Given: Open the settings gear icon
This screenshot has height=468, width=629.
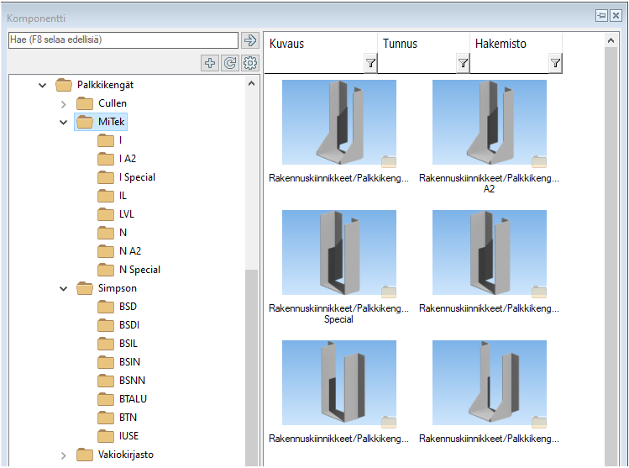Looking at the screenshot, I should coord(249,63).
